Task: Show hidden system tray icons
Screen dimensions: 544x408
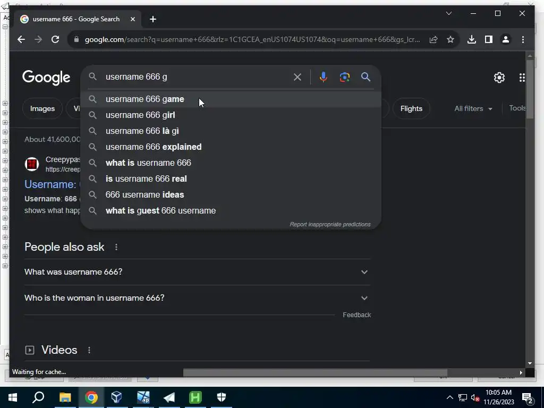Action: [x=449, y=397]
